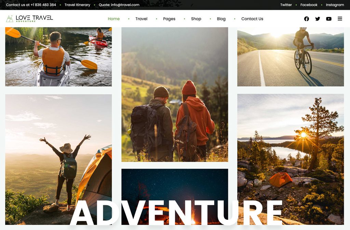350x230 pixels.
Task: Open the kayaking photo thumbnail
Action: [58, 57]
